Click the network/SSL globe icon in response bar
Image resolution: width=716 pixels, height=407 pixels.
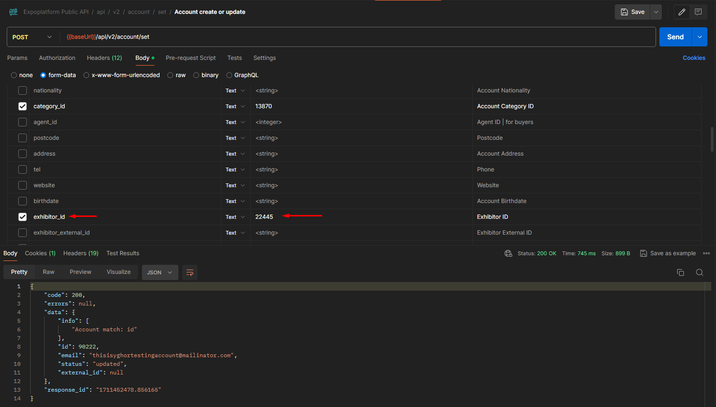click(x=508, y=253)
